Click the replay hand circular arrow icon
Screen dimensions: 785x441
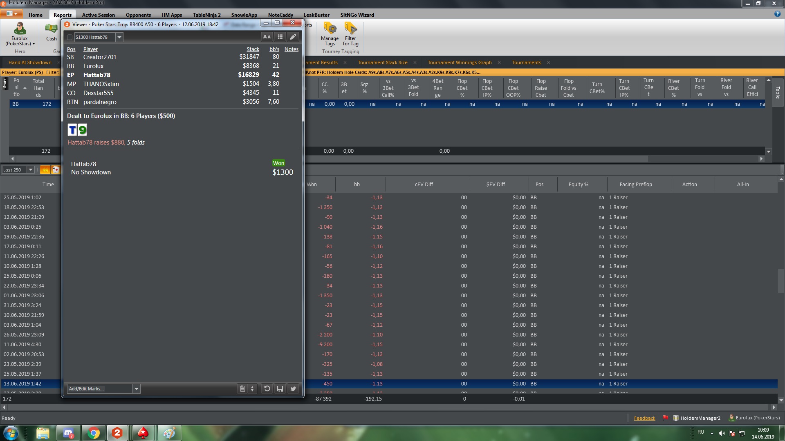tap(267, 389)
